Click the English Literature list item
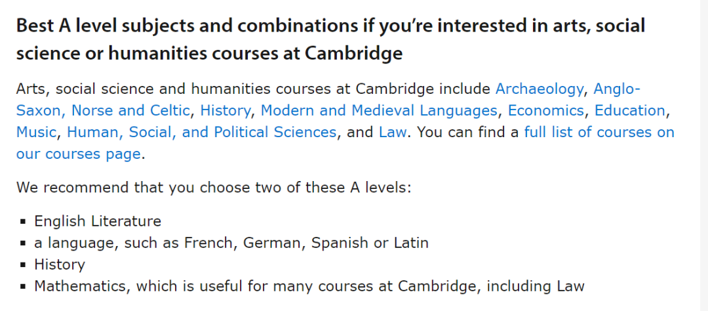 pyautogui.click(x=98, y=221)
